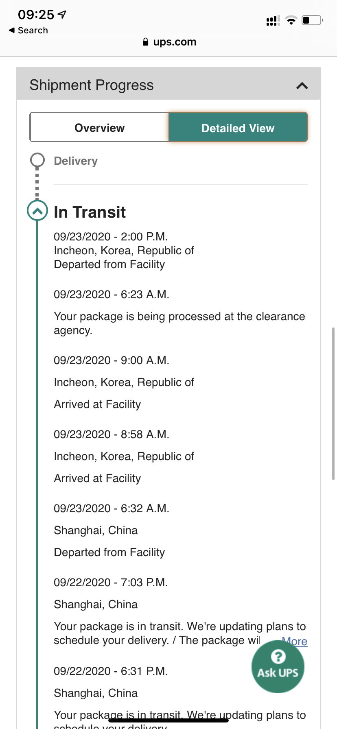Tap the In Transit heading

click(90, 212)
